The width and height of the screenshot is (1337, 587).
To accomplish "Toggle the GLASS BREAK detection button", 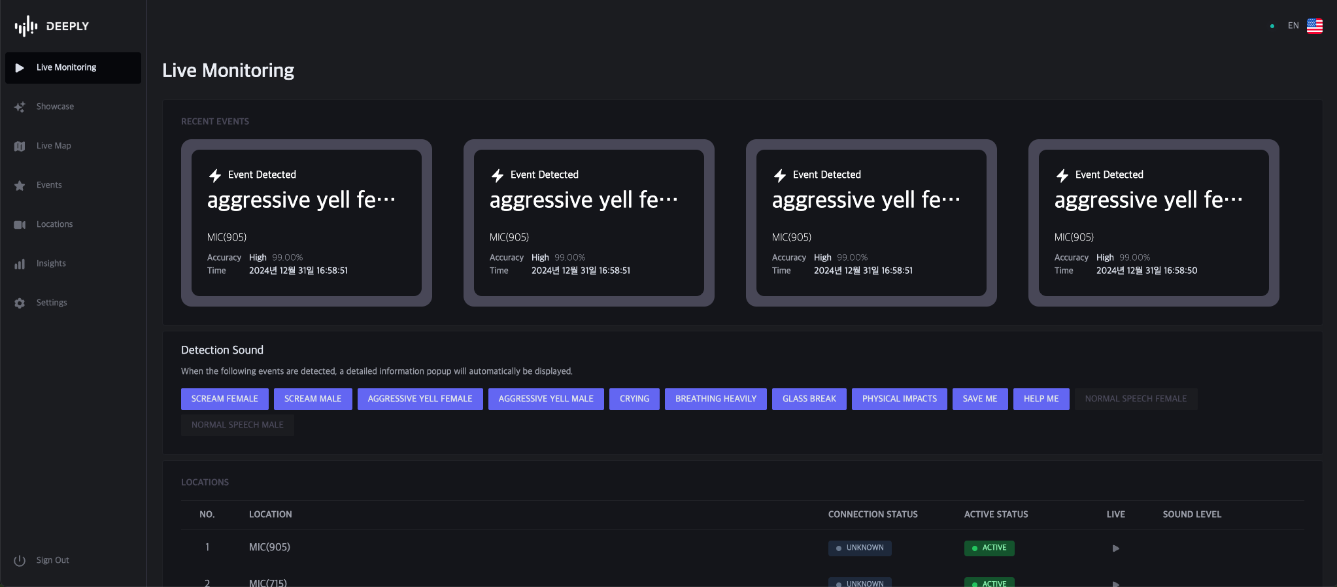I will pyautogui.click(x=809, y=399).
